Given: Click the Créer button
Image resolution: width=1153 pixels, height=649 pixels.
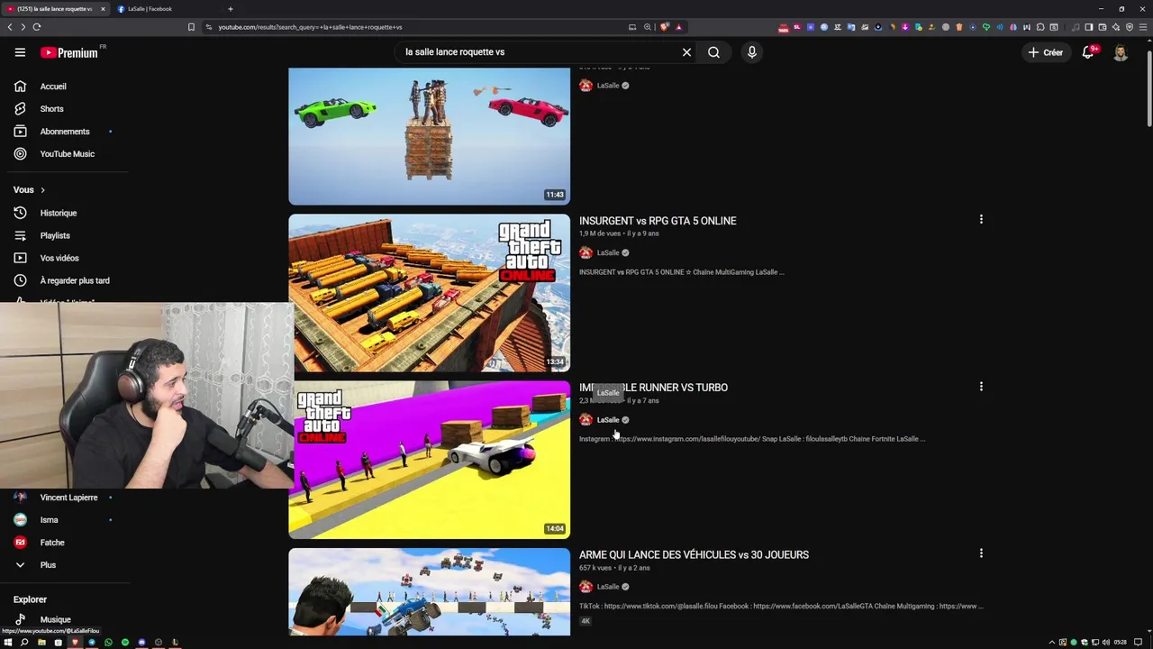Looking at the screenshot, I should point(1045,52).
